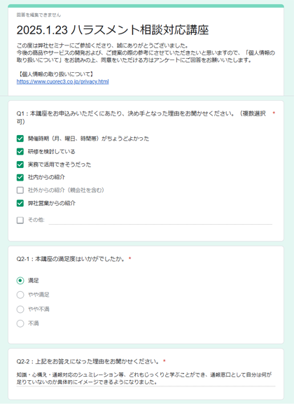The image size is (294, 406).
Task: Click the Q2-2 question heading
Action: pos(87,361)
